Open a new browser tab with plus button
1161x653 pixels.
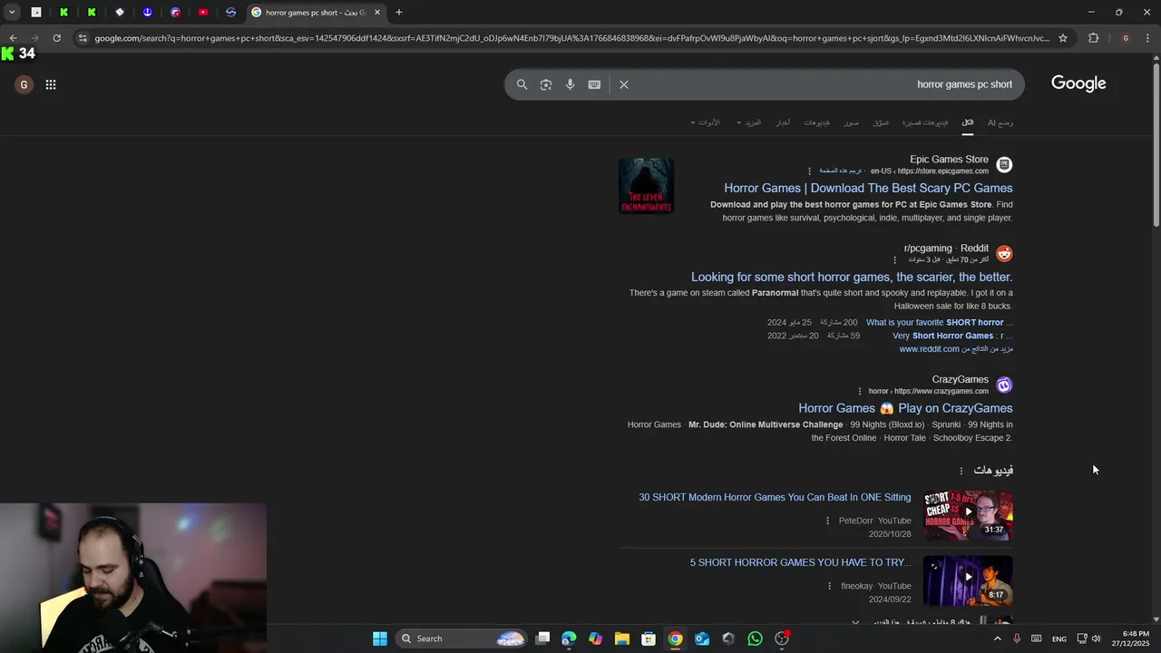(x=398, y=12)
